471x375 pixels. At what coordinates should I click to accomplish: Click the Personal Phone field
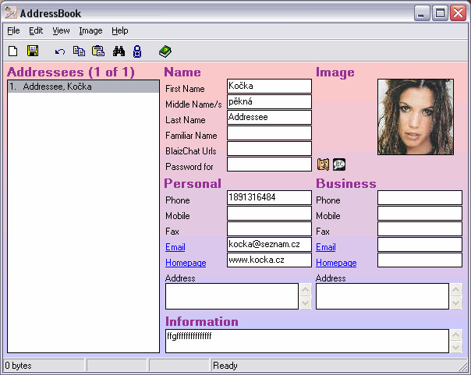pos(269,197)
